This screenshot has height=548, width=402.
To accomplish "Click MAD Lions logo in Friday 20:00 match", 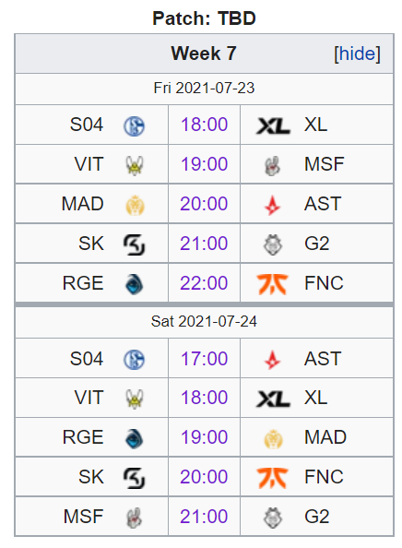I will (135, 205).
